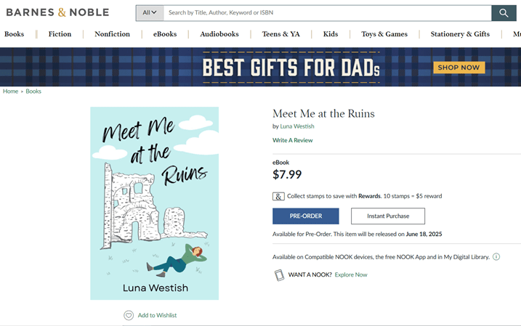
Task: Open the Fiction menu
Action: 60,34
